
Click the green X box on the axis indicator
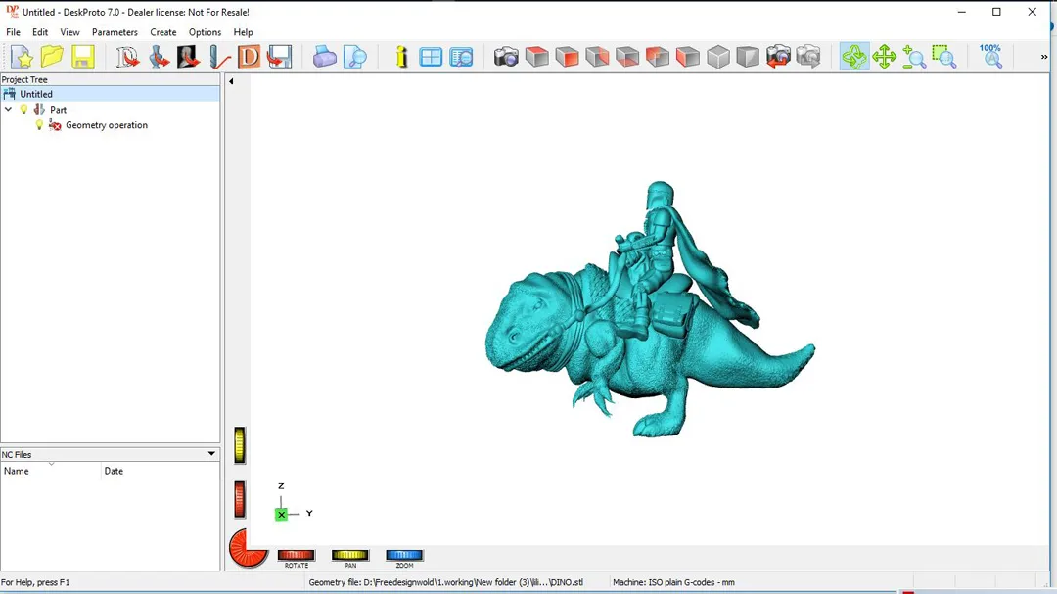(281, 515)
